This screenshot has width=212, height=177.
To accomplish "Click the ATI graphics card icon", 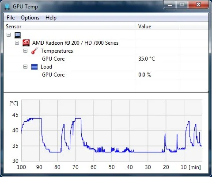I will click(x=26, y=43).
